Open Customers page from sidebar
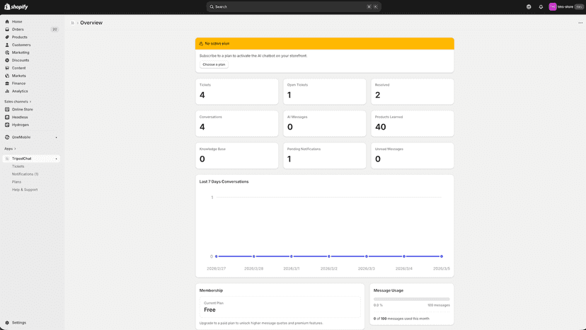 (x=21, y=45)
